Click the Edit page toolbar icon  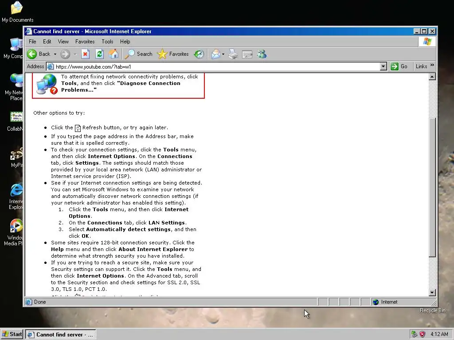pyautogui.click(x=247, y=54)
